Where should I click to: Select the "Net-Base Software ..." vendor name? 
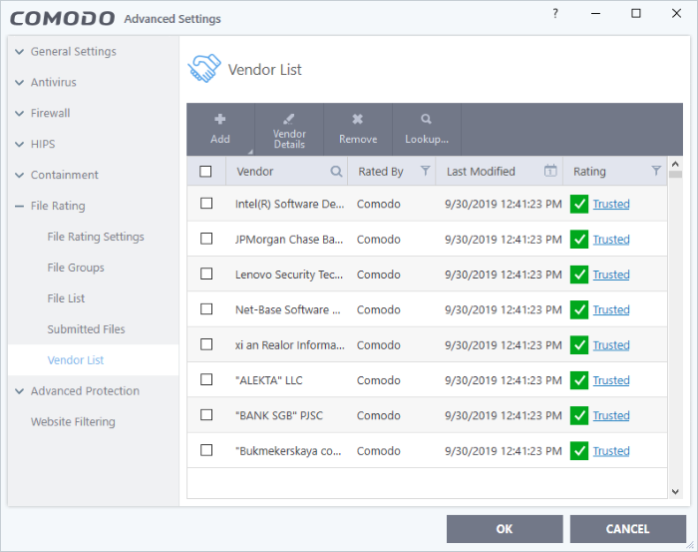pos(288,309)
